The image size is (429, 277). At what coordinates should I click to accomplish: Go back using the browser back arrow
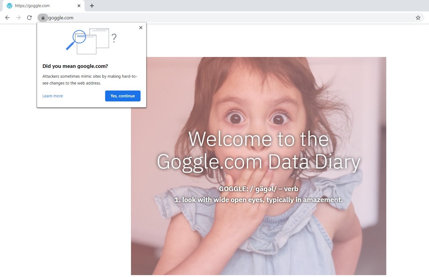[x=7, y=18]
